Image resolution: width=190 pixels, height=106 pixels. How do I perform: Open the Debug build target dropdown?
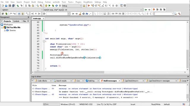(x=81, y=6)
